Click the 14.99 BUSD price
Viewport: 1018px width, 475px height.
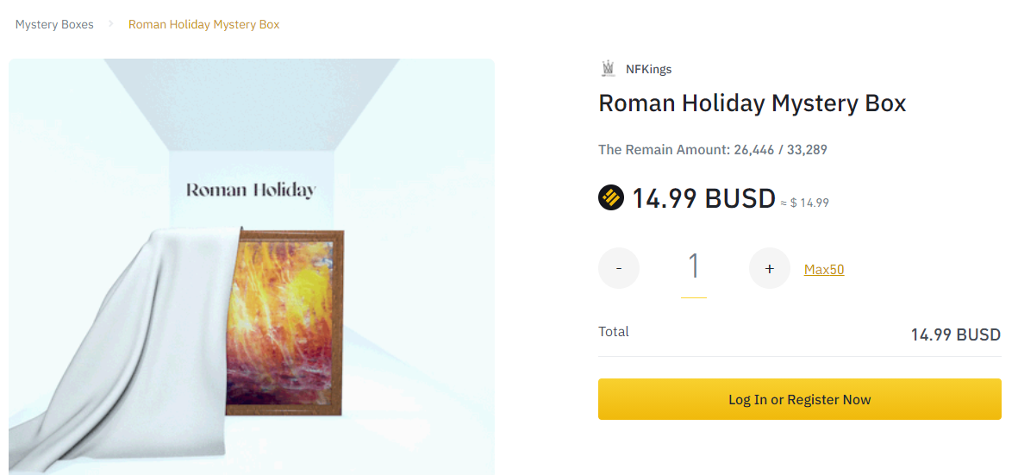(x=703, y=198)
